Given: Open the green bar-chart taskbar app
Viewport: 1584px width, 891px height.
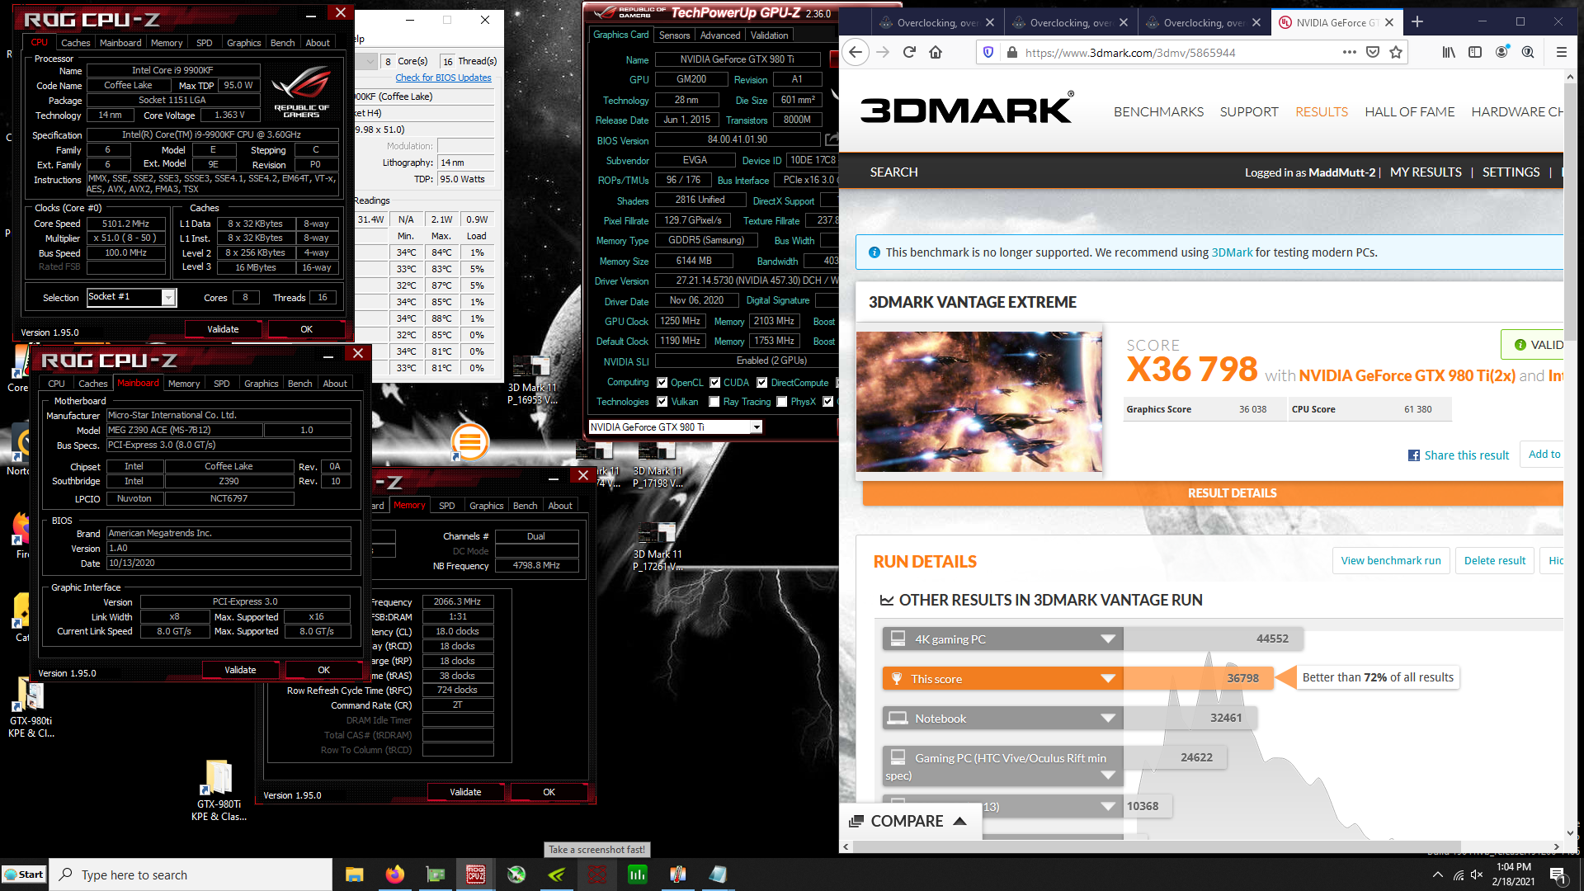Looking at the screenshot, I should pos(638,874).
